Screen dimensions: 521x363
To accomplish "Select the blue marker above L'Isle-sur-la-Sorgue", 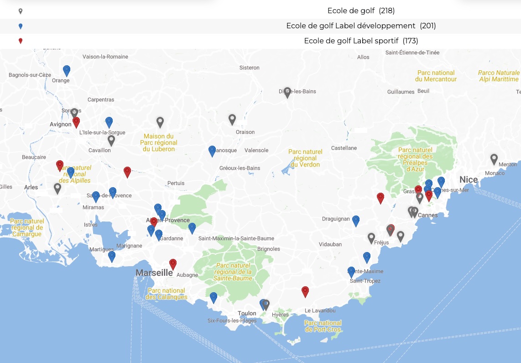I will coord(109,122).
